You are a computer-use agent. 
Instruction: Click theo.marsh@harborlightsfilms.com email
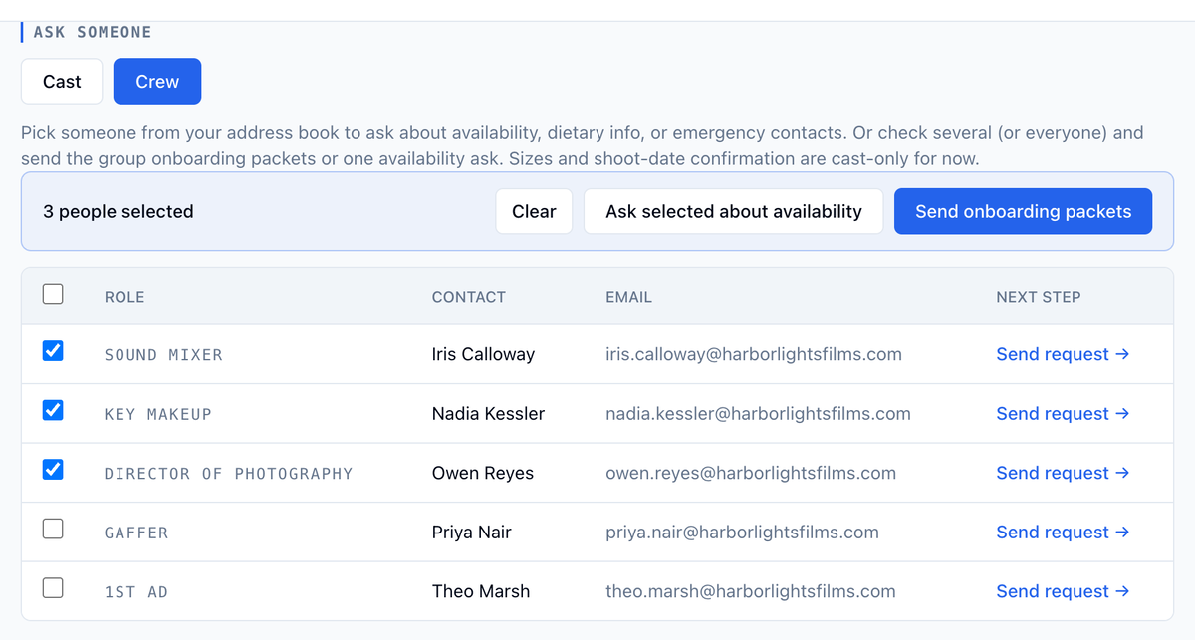751,591
